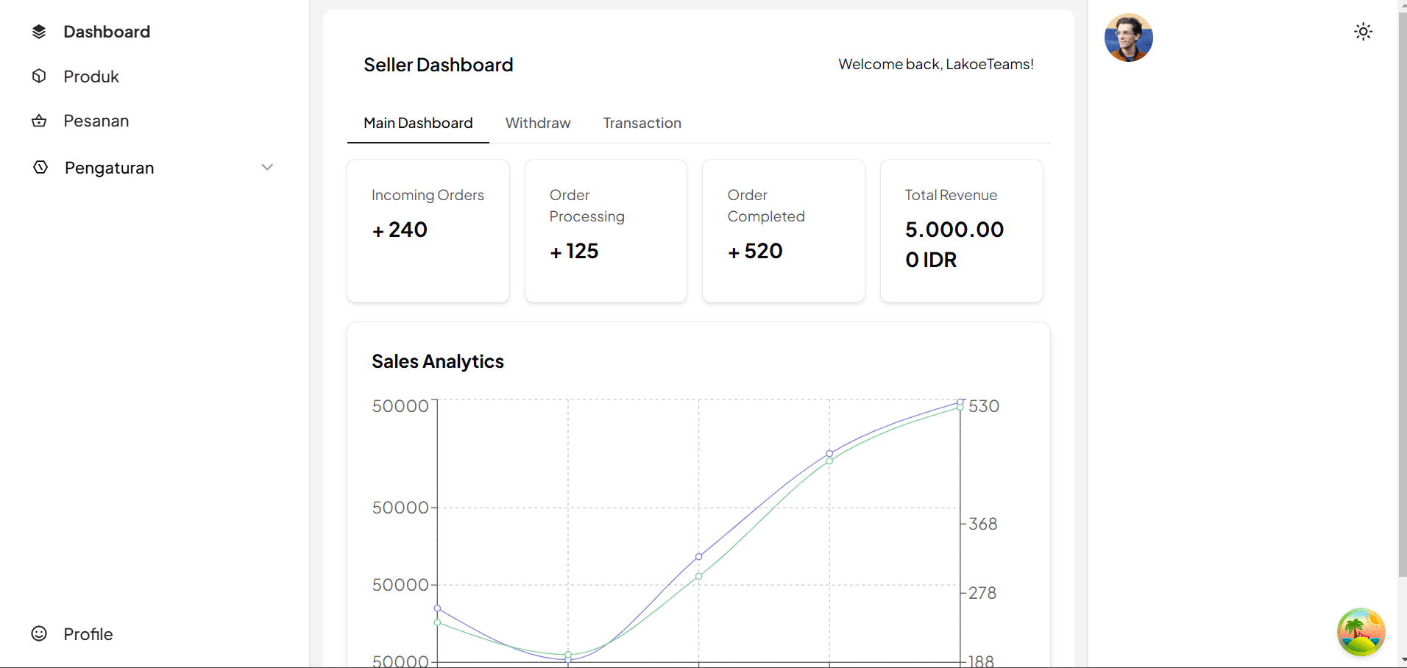The height and width of the screenshot is (668, 1407).
Task: Select the Order Processing card
Action: click(606, 230)
